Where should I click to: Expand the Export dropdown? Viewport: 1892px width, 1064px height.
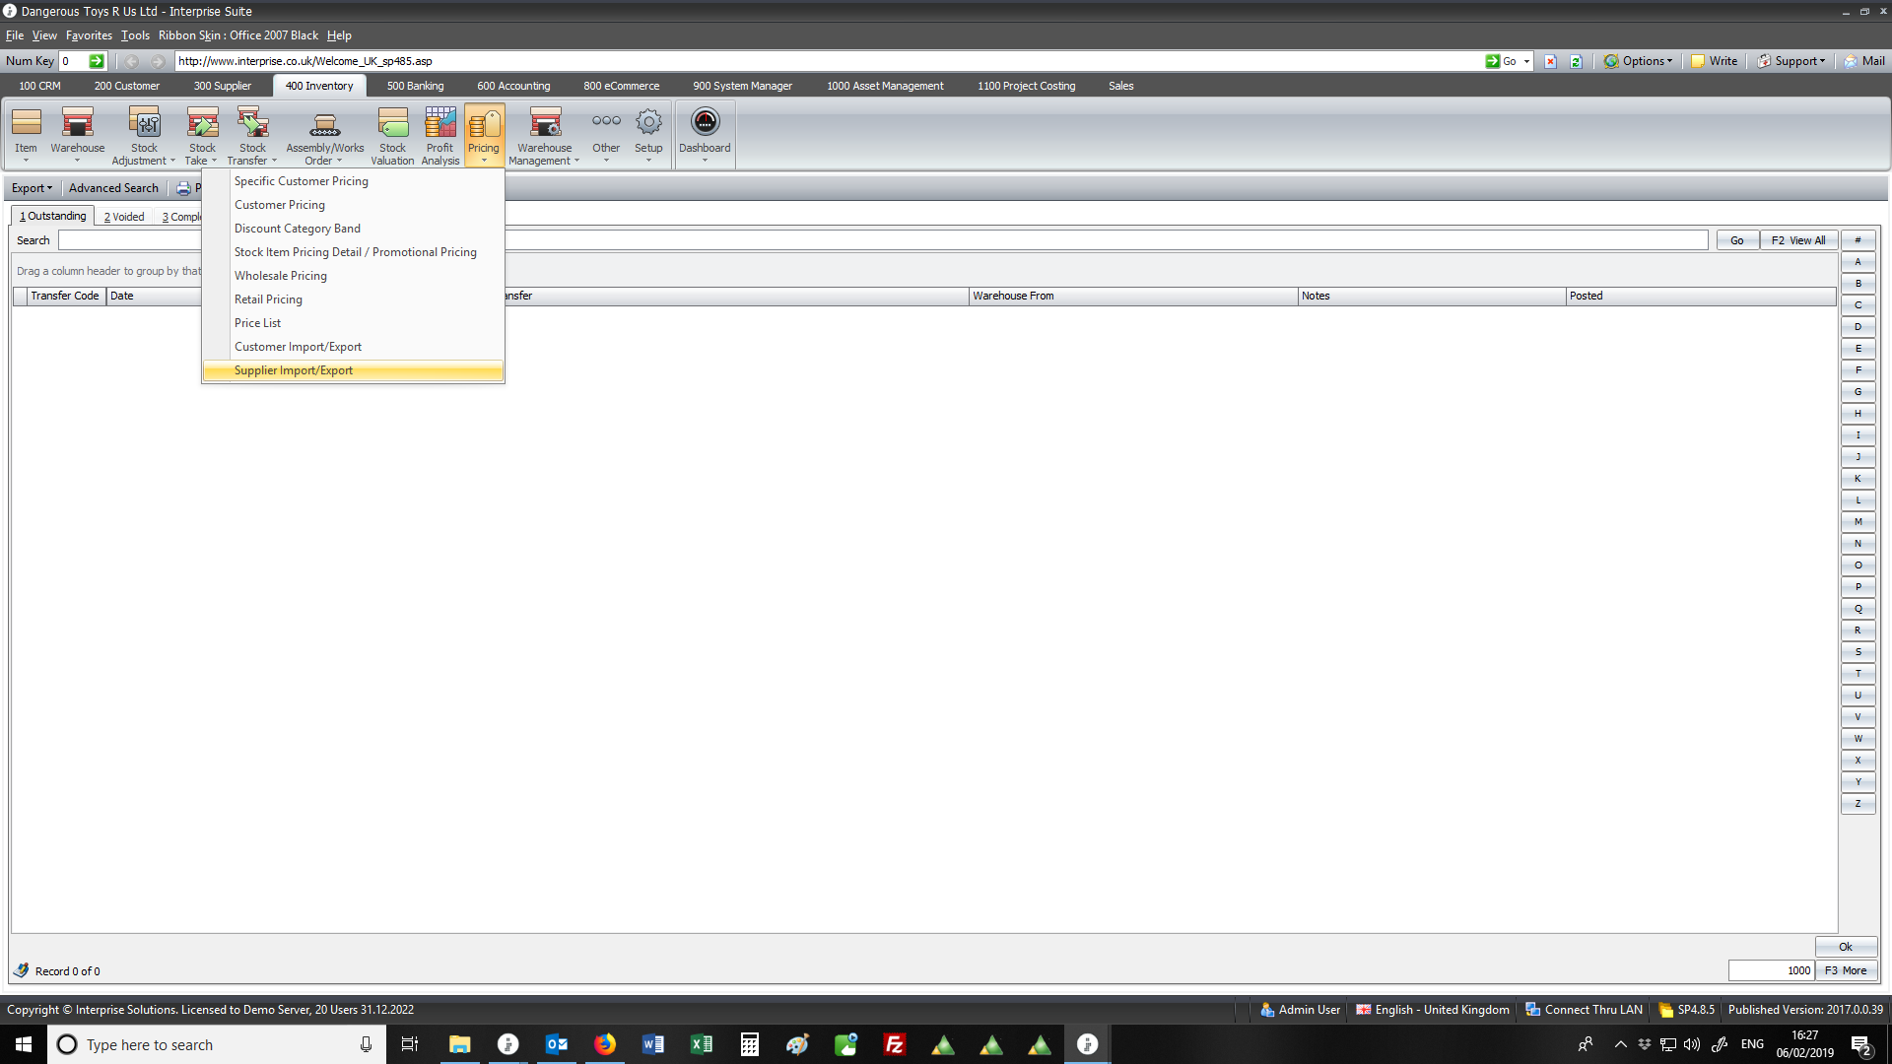32,188
